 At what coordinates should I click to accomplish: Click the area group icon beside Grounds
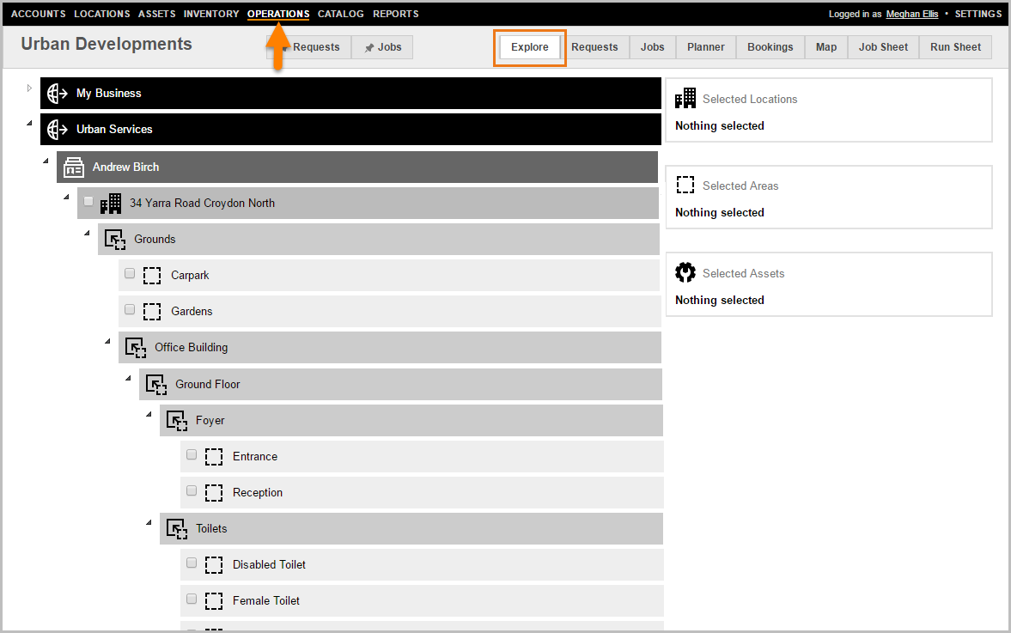tap(115, 240)
